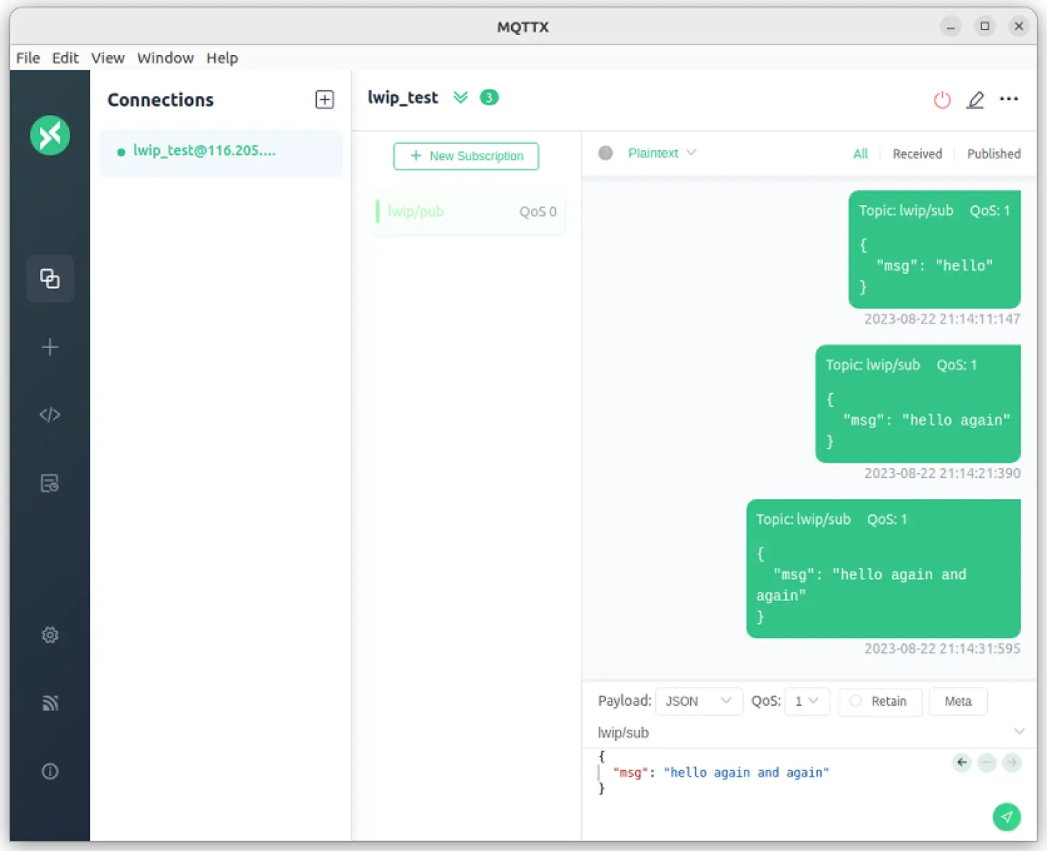
Task: Expand the Plaintext decode dropdown
Action: tap(661, 153)
